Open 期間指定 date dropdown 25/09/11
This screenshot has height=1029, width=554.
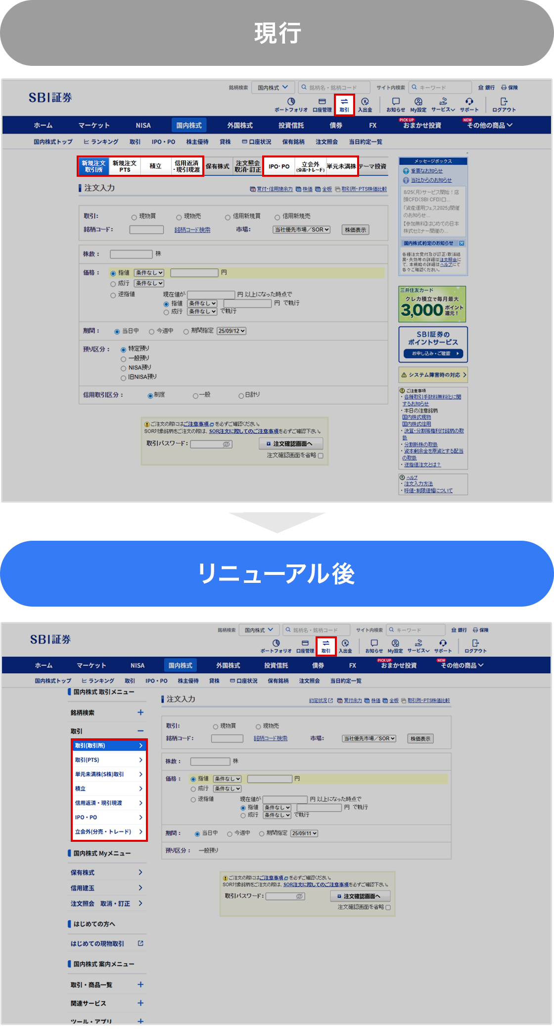pyautogui.click(x=304, y=833)
